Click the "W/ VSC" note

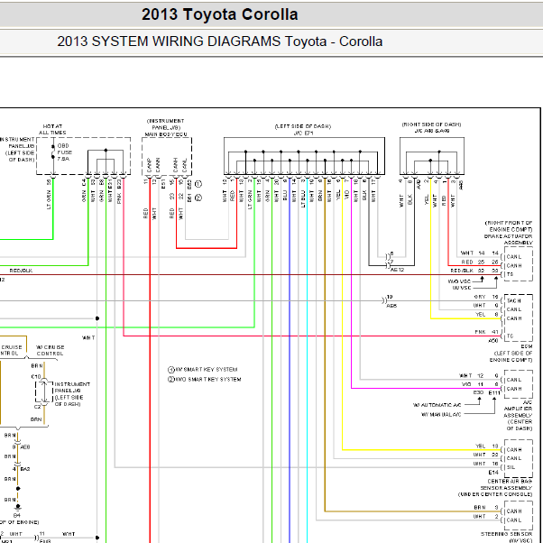pos(461,288)
